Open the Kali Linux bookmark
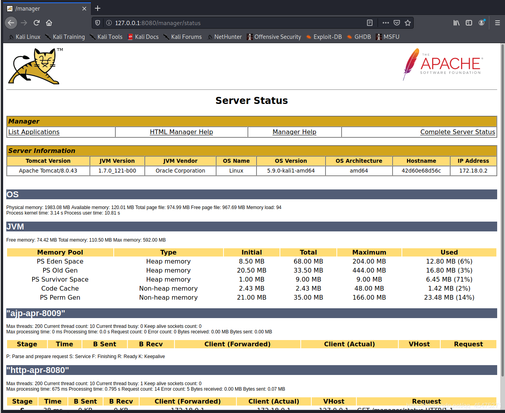Viewport: 505px width, 413px height. pos(24,37)
